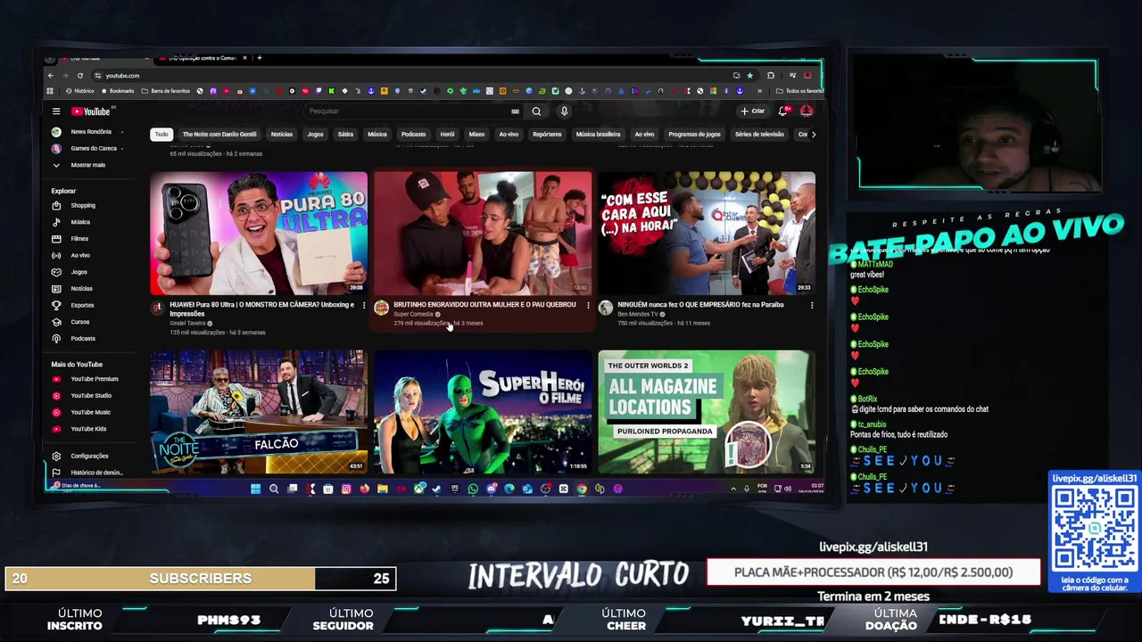This screenshot has width=1142, height=642.
Task: Select the Repórteres filter chip
Action: [x=547, y=135]
